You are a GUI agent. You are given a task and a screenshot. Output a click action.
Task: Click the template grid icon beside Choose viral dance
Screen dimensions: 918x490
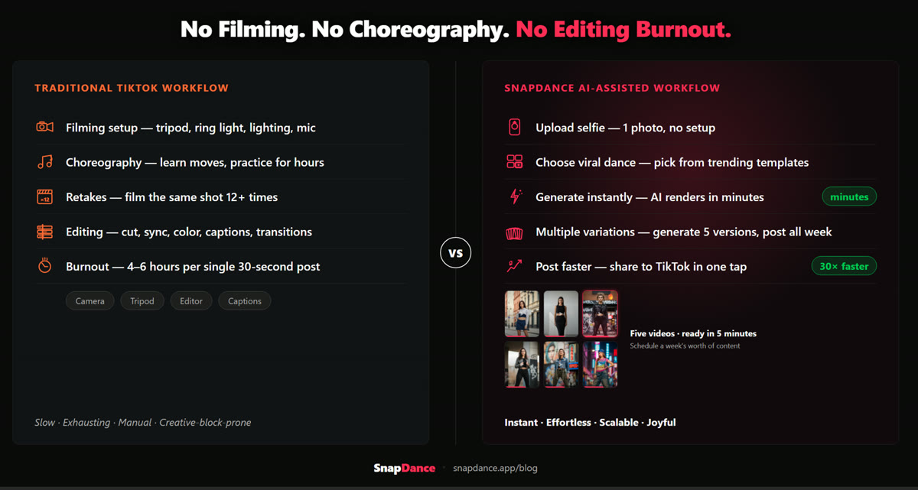(x=515, y=162)
